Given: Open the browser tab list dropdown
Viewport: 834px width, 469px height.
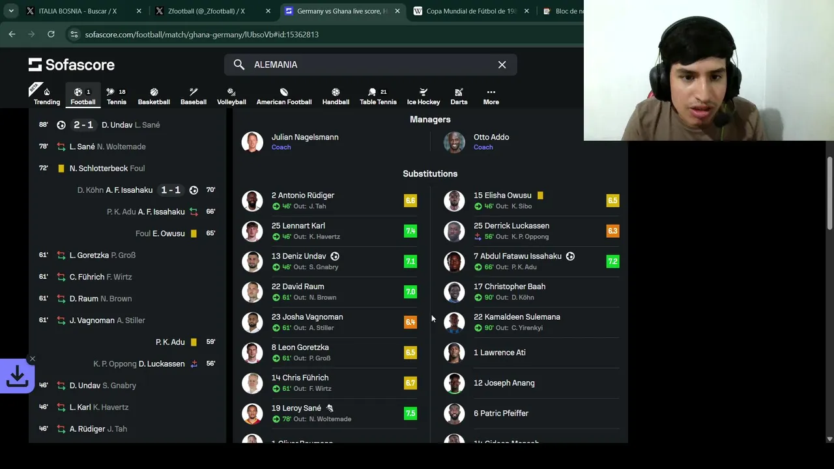Looking at the screenshot, I should [11, 11].
